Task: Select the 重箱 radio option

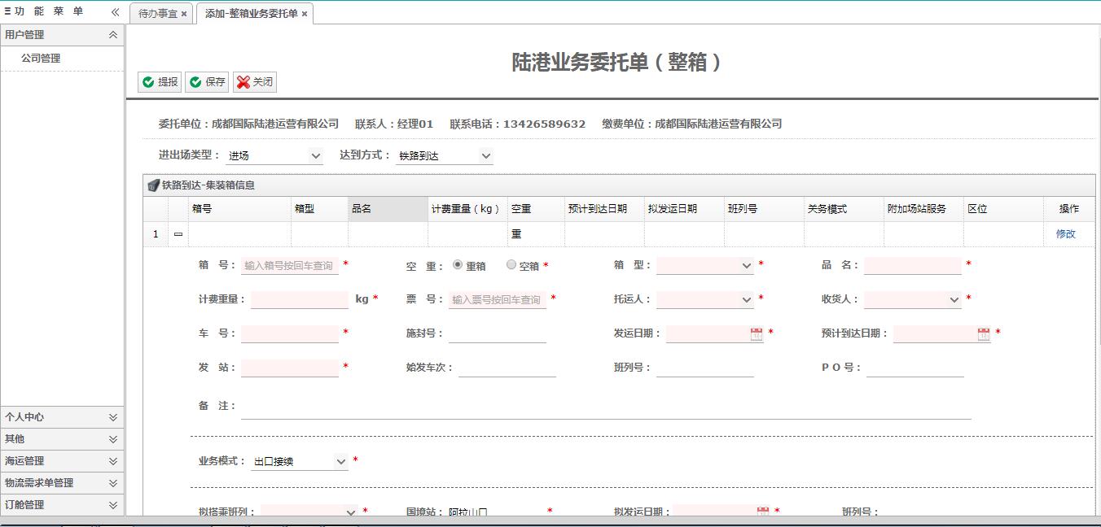Action: coord(458,264)
